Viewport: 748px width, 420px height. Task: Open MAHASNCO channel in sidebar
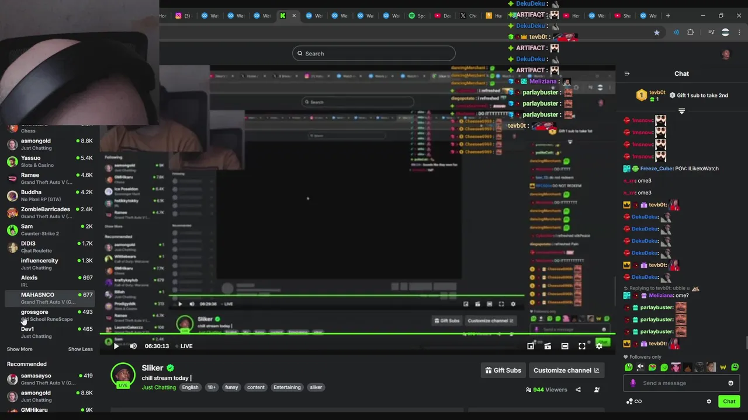coord(49,298)
